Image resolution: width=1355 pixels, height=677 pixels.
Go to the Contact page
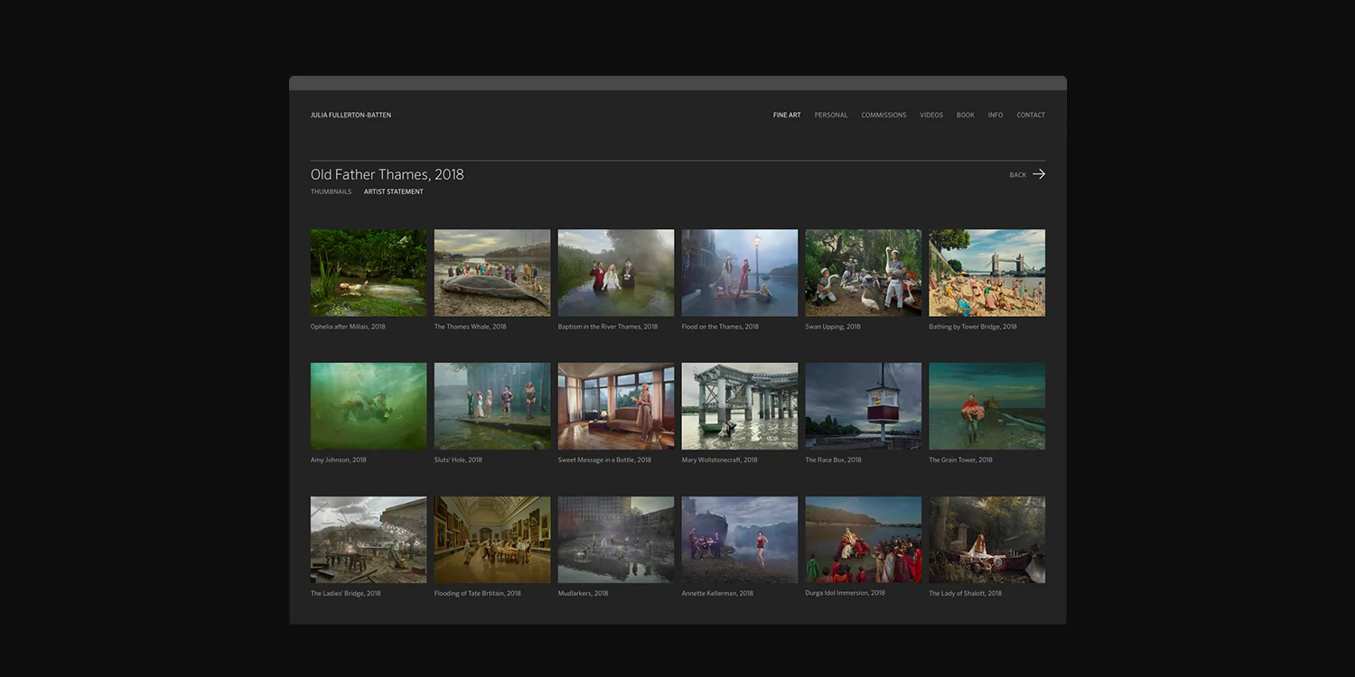click(1031, 116)
